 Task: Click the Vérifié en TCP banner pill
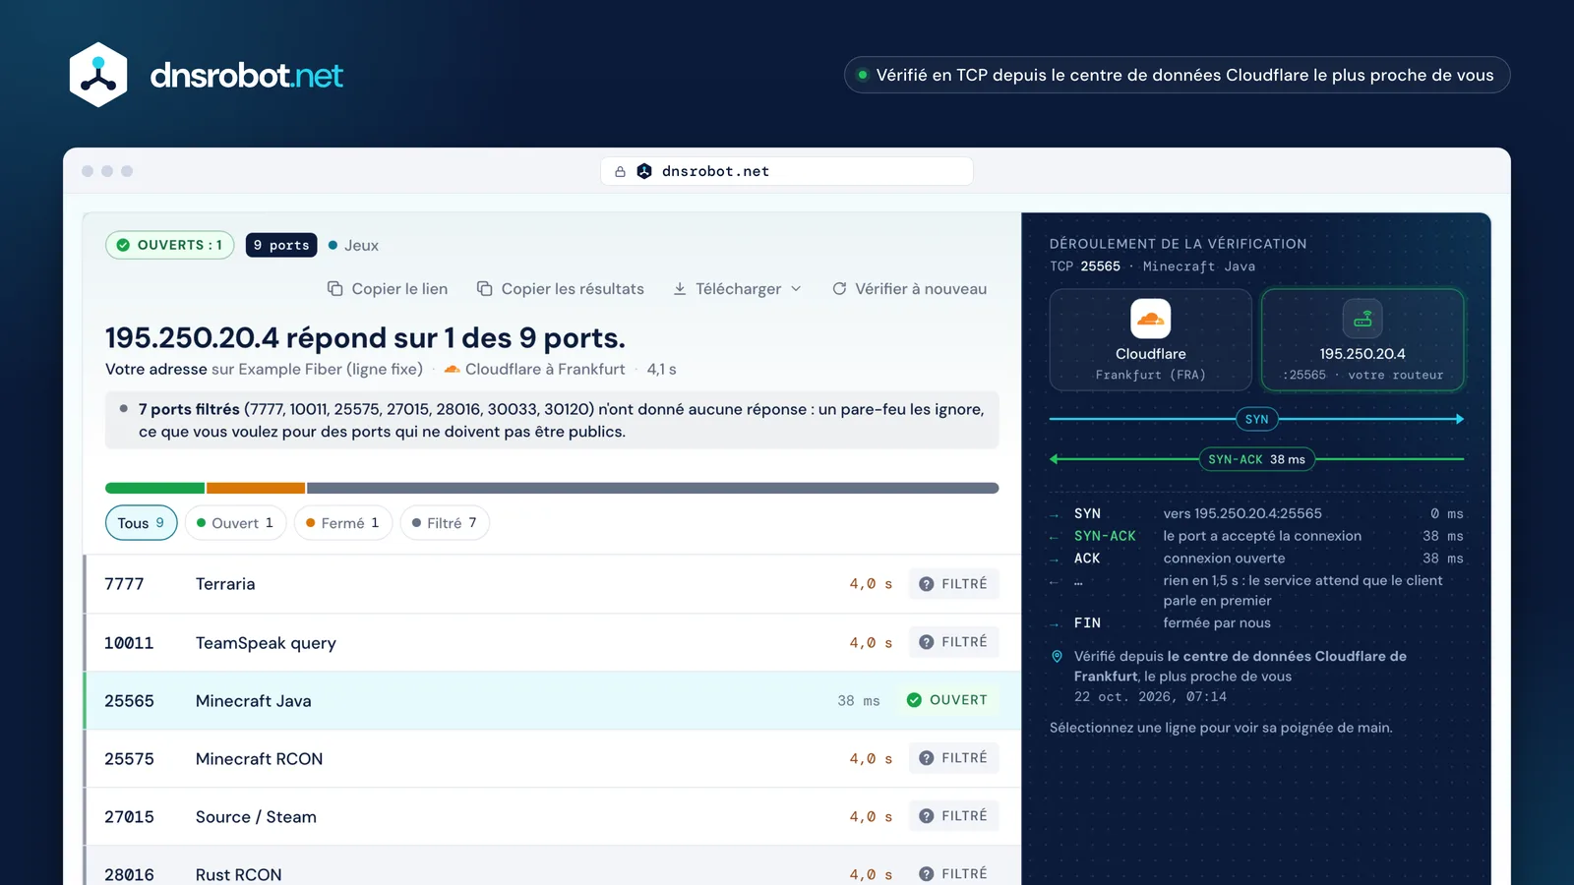[1177, 75]
